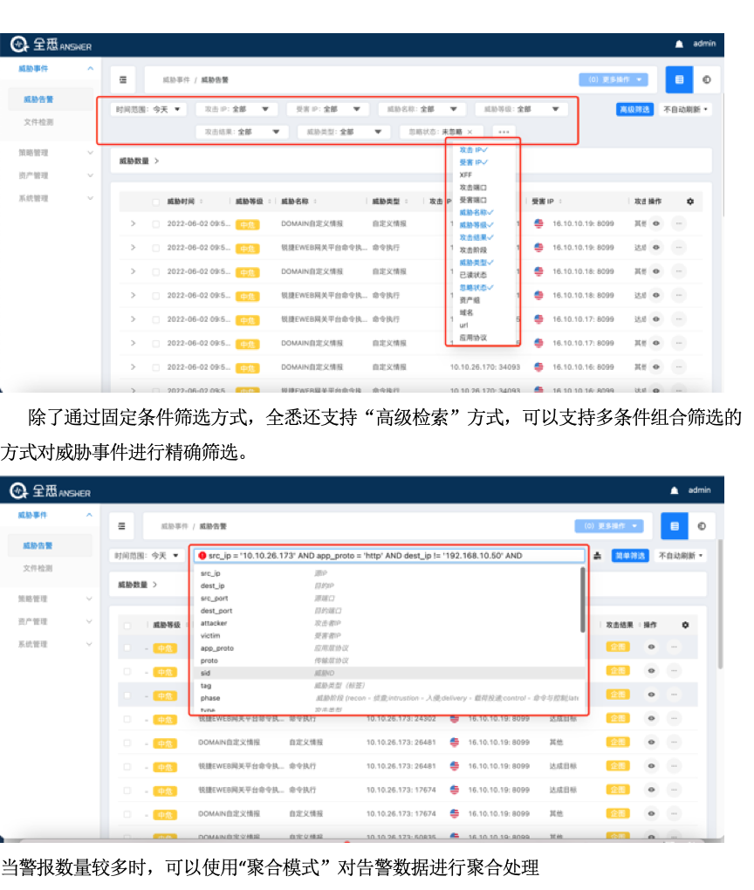Expand the 威胁等级 filter dropdown
The image size is (754, 890).
point(522,109)
